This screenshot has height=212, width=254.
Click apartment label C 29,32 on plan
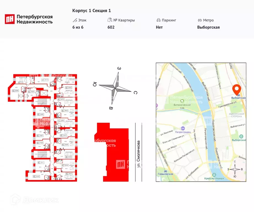(x=65, y=165)
